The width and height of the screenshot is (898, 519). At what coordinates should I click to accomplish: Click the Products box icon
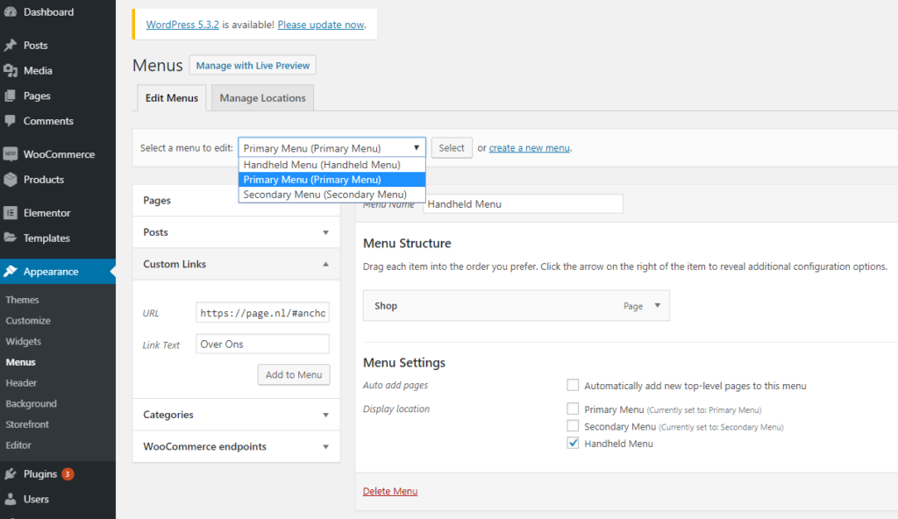(x=11, y=180)
